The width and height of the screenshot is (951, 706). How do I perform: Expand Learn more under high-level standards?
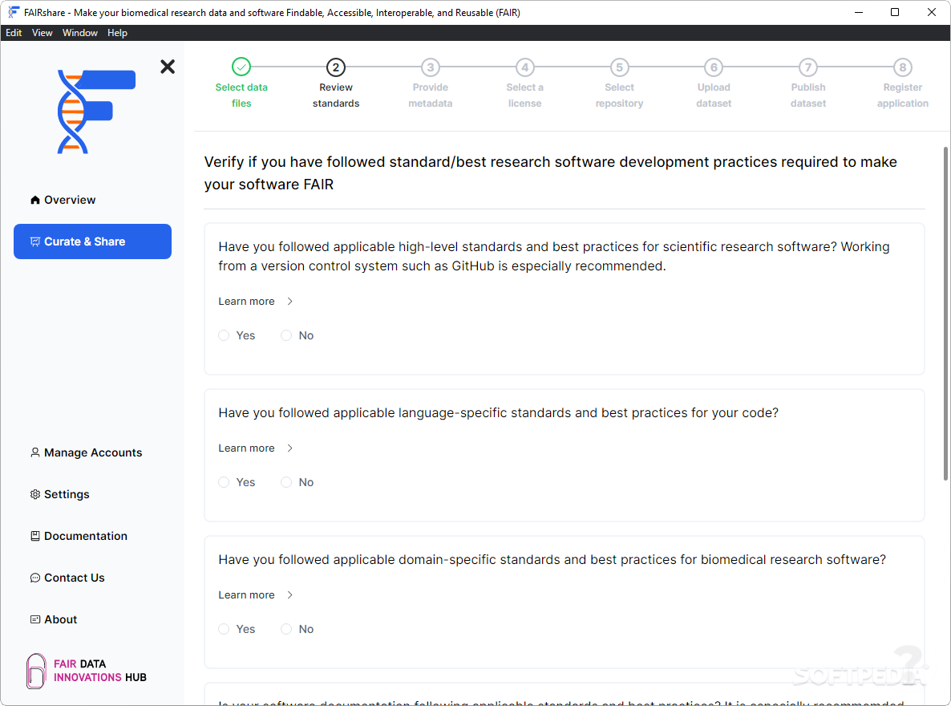(256, 301)
